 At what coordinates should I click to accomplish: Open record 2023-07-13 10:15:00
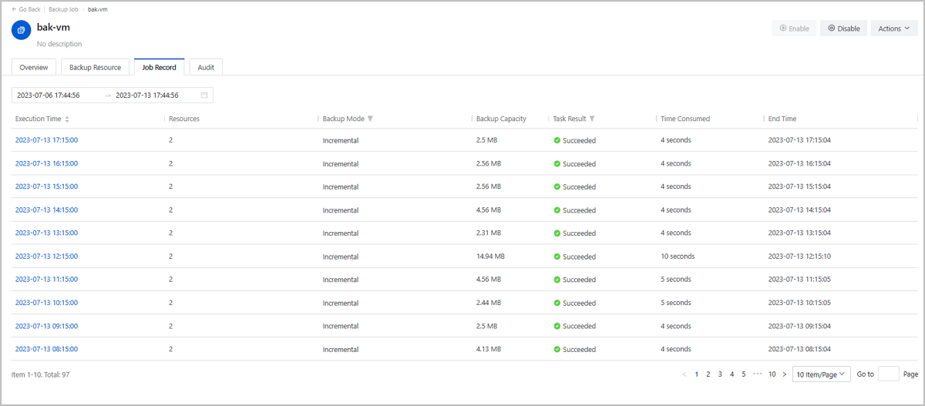pyautogui.click(x=46, y=303)
